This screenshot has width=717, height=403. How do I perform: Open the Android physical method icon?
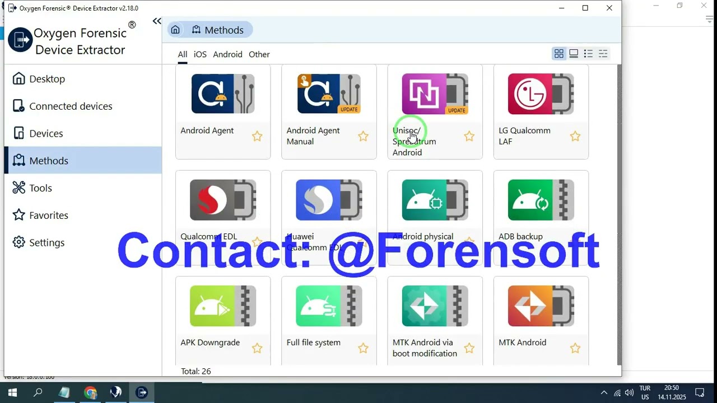(435, 200)
